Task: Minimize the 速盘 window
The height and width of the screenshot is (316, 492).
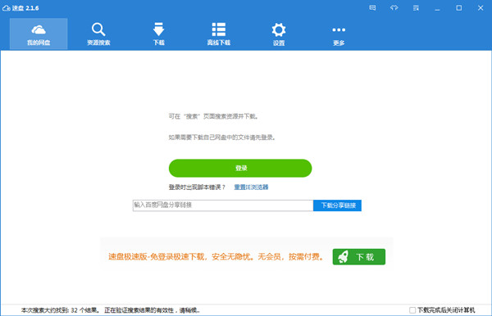Action: (437, 8)
